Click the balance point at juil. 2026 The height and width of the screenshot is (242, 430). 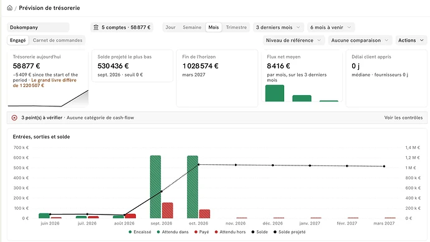tap(87, 214)
